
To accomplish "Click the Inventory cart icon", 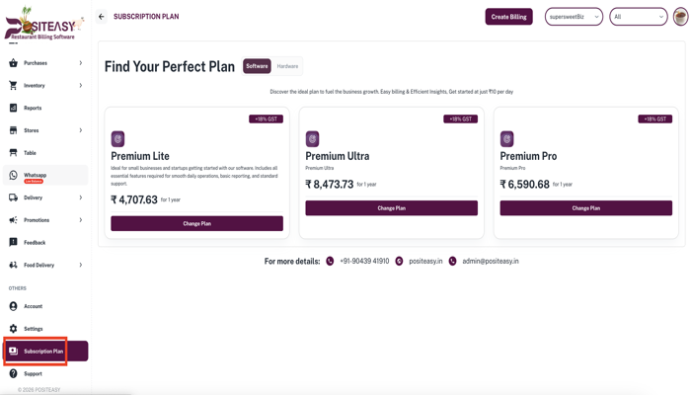I will click(x=14, y=86).
